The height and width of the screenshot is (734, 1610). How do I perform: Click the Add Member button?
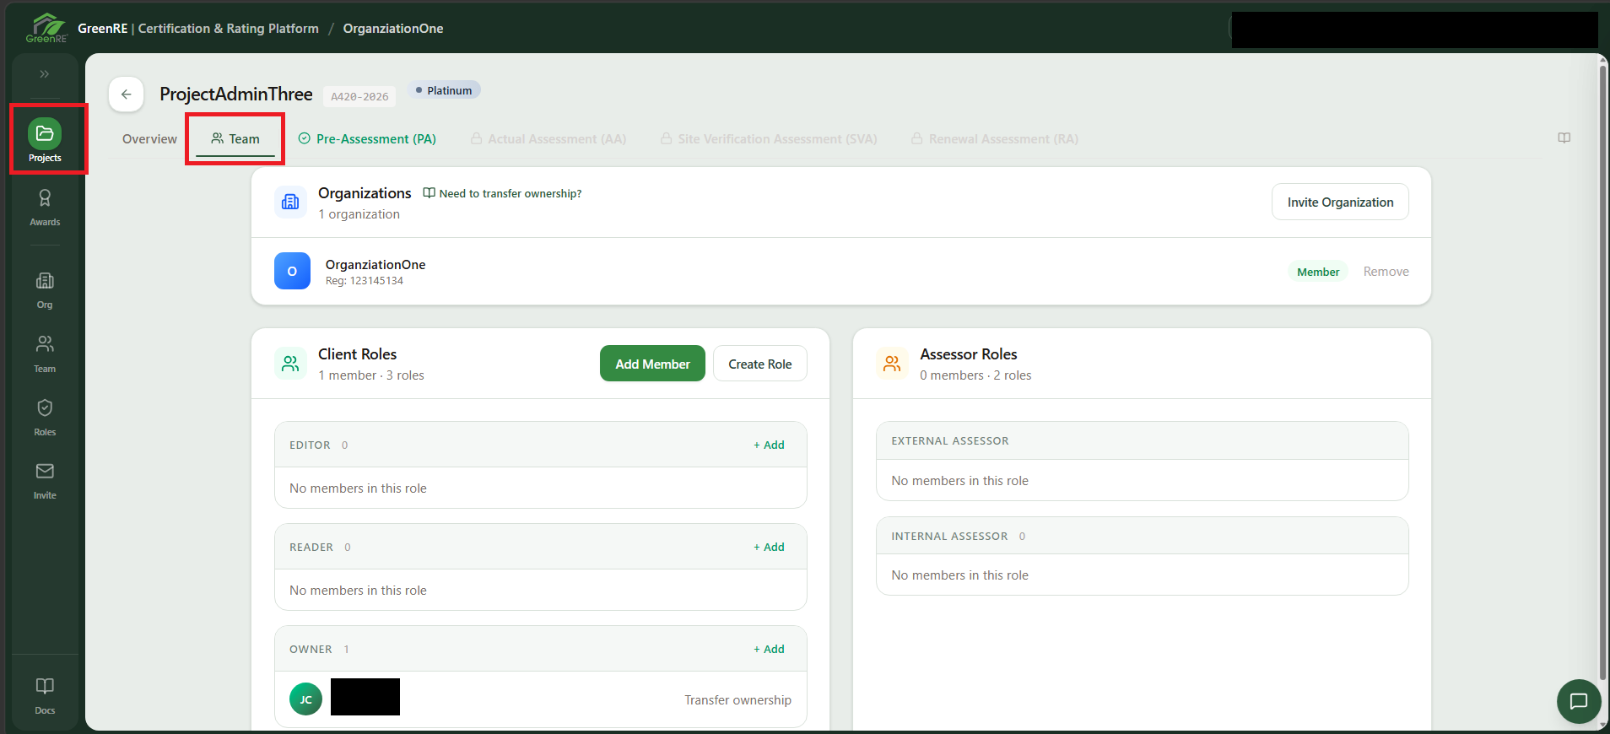coord(652,364)
